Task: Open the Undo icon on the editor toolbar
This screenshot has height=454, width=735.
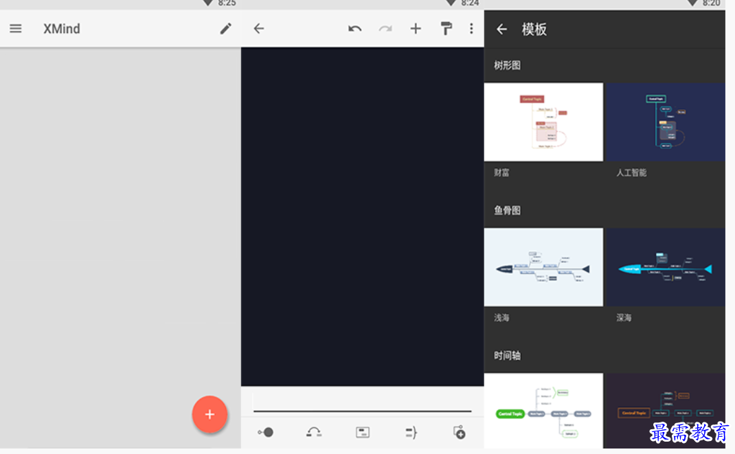Action: [355, 28]
